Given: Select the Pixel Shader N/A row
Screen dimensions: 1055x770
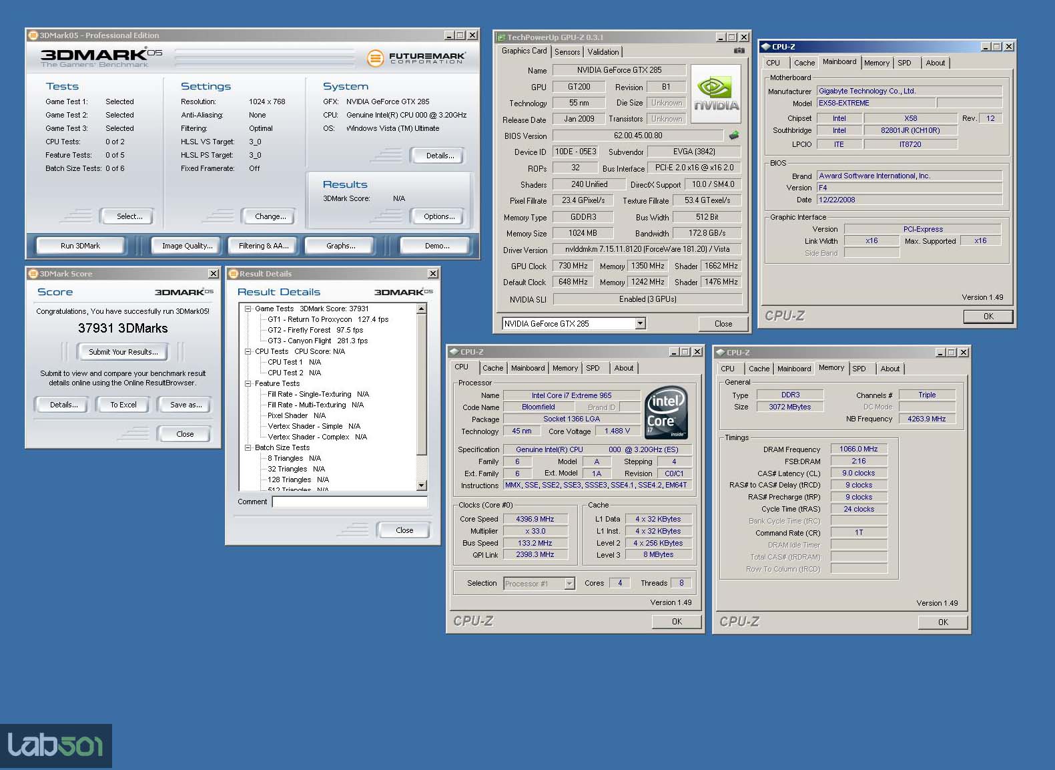Looking at the screenshot, I should [x=296, y=415].
